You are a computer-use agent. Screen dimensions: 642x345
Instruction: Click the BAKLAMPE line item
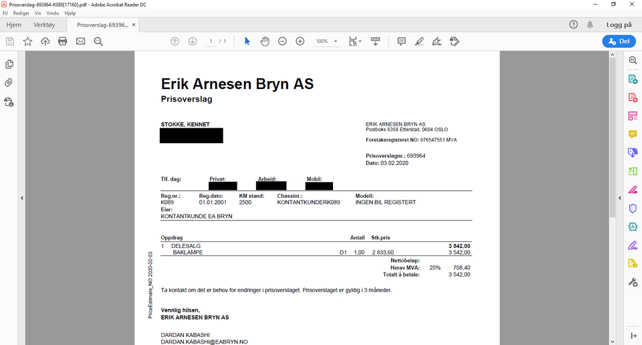pyautogui.click(x=188, y=253)
